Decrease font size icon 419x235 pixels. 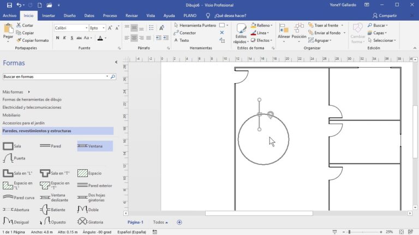pos(117,28)
